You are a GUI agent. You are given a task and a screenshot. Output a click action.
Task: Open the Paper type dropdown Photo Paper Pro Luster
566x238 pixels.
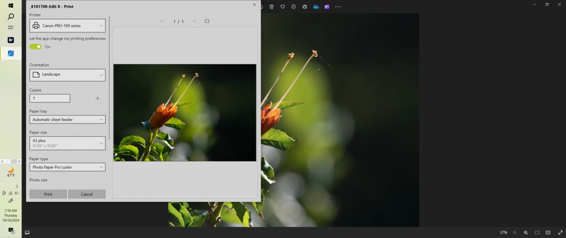coord(67,167)
